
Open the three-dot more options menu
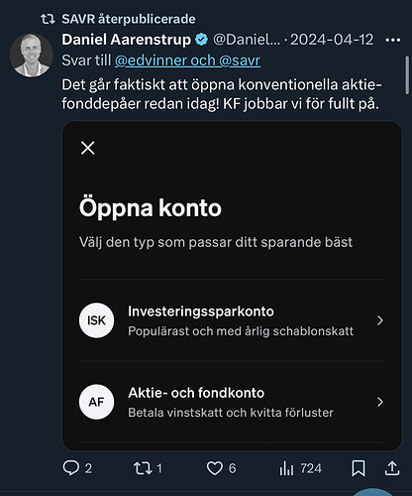(393, 40)
